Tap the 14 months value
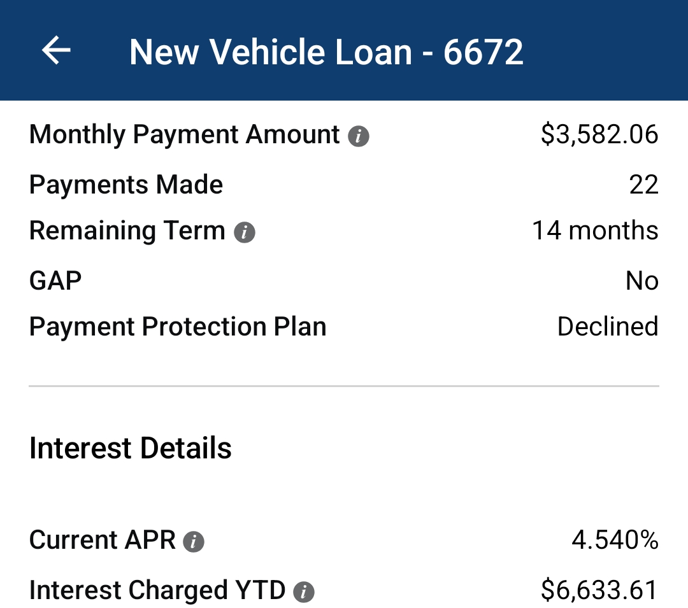 click(x=595, y=230)
